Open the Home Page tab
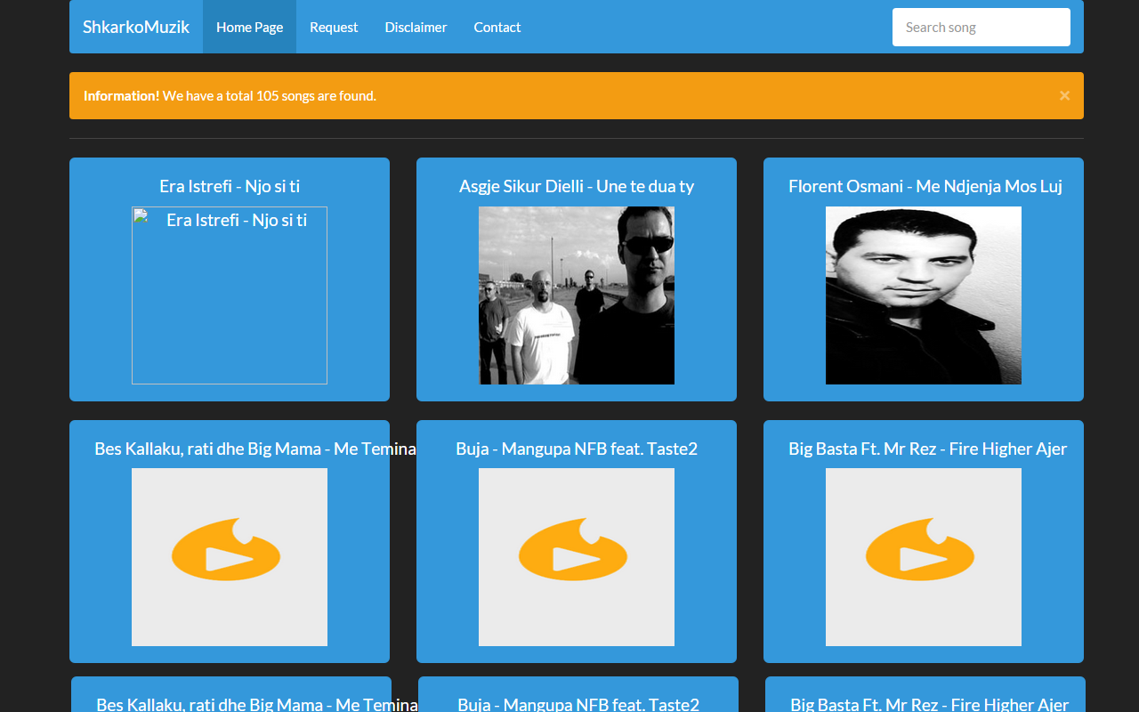The image size is (1139, 712). (x=249, y=27)
